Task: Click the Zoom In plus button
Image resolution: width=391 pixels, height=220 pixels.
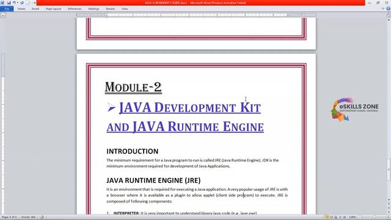Action: [388, 218]
